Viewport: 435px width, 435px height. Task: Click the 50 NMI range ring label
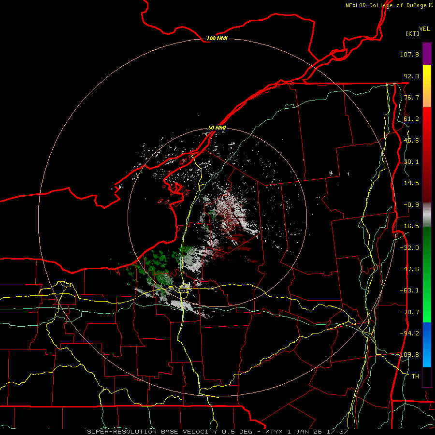217,128
